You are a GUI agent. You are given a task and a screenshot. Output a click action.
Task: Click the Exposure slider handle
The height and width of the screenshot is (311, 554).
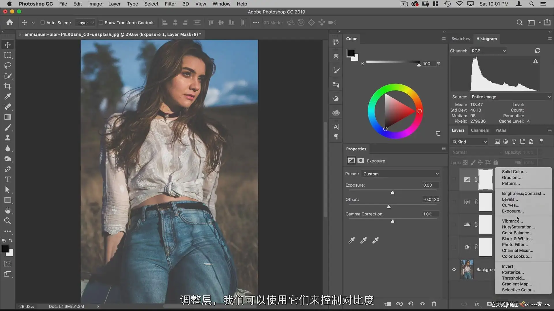coord(392,192)
